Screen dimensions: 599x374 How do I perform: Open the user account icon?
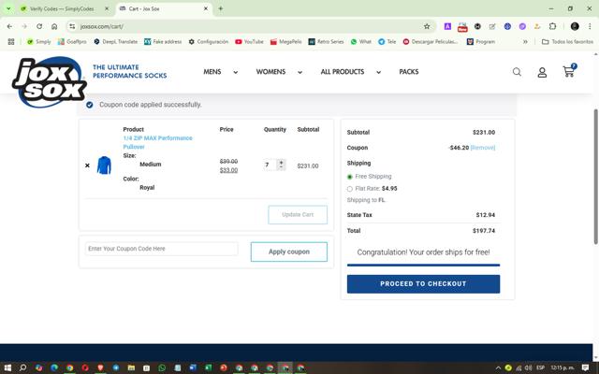(542, 72)
